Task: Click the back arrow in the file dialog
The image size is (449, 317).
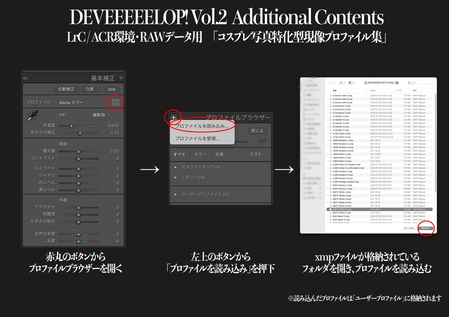Action: coord(330,83)
